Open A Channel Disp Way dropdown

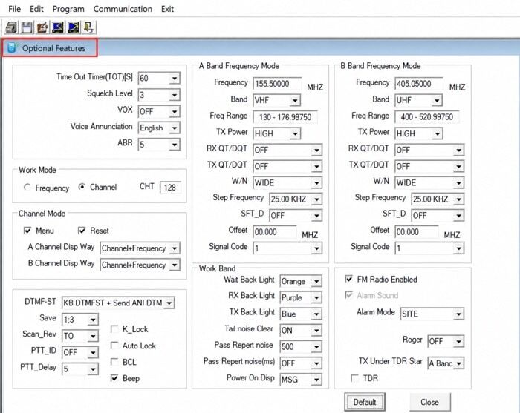pyautogui.click(x=140, y=248)
